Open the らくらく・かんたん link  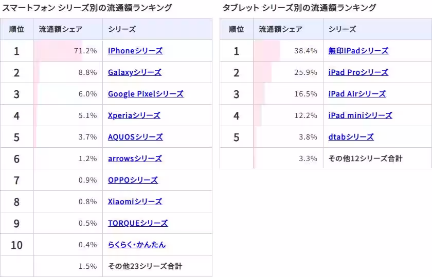pos(137,245)
